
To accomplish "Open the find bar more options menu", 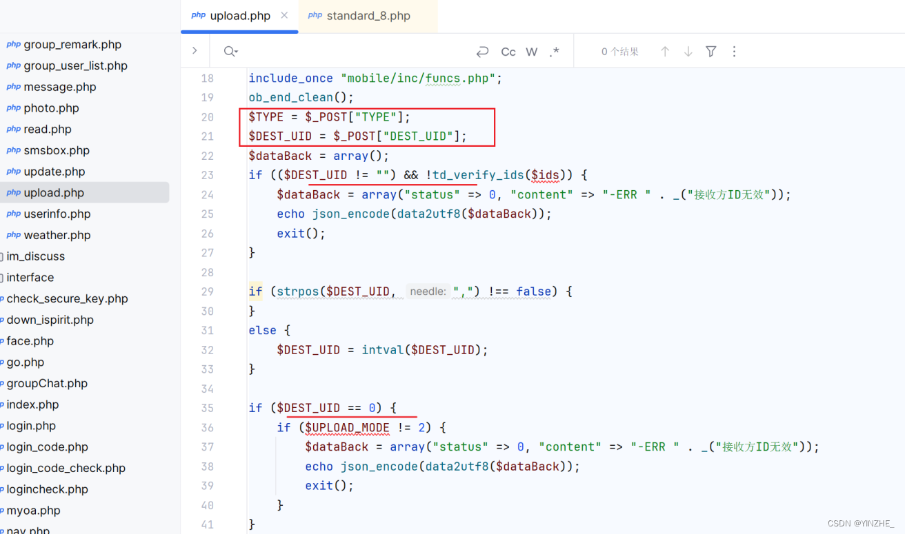I will 734,52.
